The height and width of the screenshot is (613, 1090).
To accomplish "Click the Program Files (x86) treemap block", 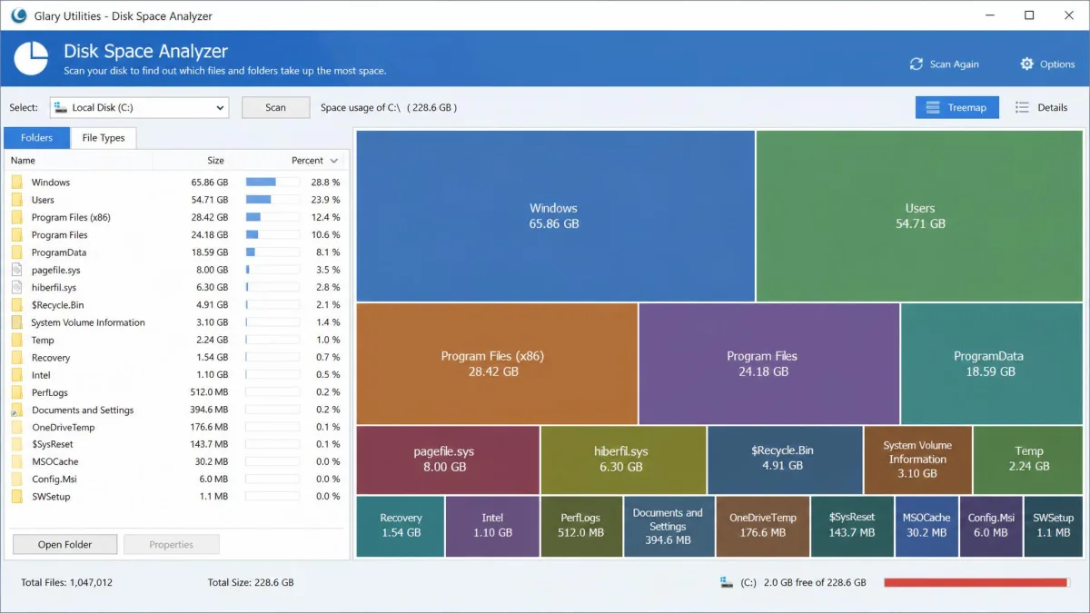I will 497,363.
